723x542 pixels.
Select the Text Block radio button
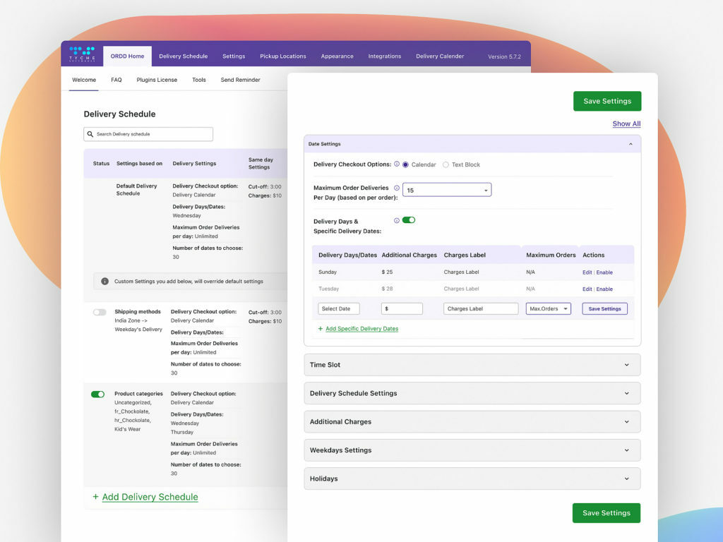446,165
